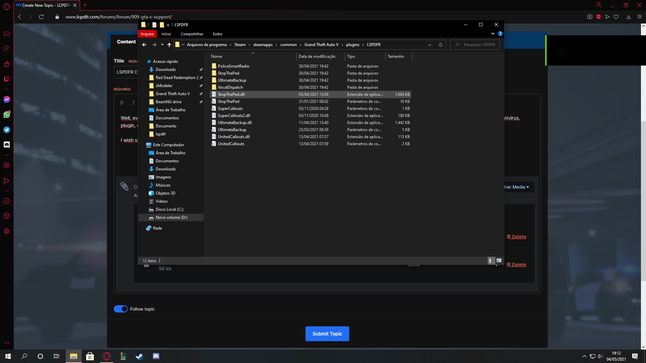Switch to large icons view in Explorer
The image size is (646, 363).
point(499,260)
